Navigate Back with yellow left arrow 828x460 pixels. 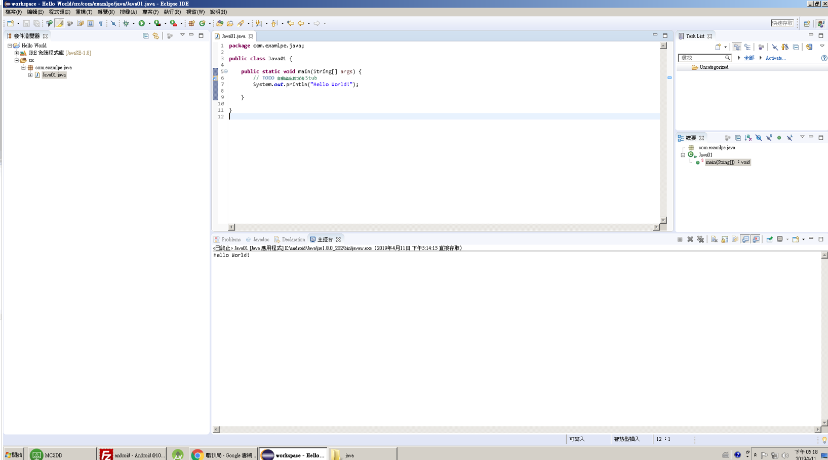click(x=301, y=23)
